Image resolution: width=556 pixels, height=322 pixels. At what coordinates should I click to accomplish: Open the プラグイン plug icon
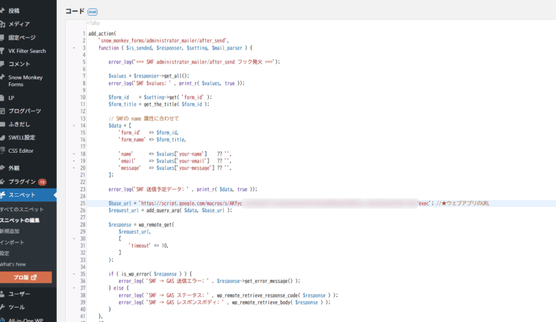[x=2, y=182]
